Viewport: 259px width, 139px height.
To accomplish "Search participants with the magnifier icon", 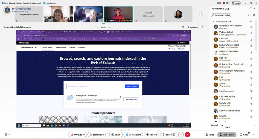I will coord(249,15).
